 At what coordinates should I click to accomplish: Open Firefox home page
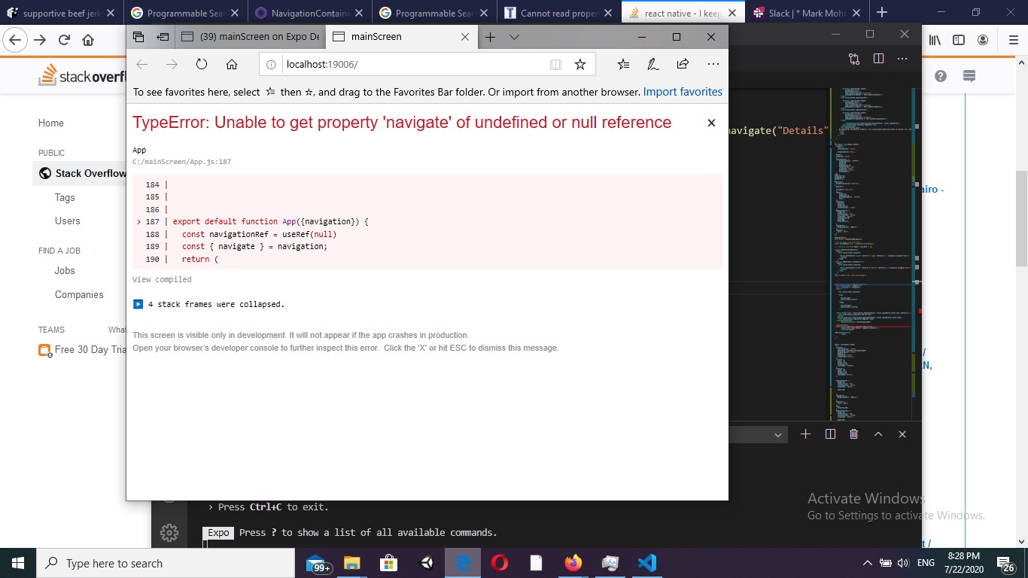pyautogui.click(x=88, y=40)
